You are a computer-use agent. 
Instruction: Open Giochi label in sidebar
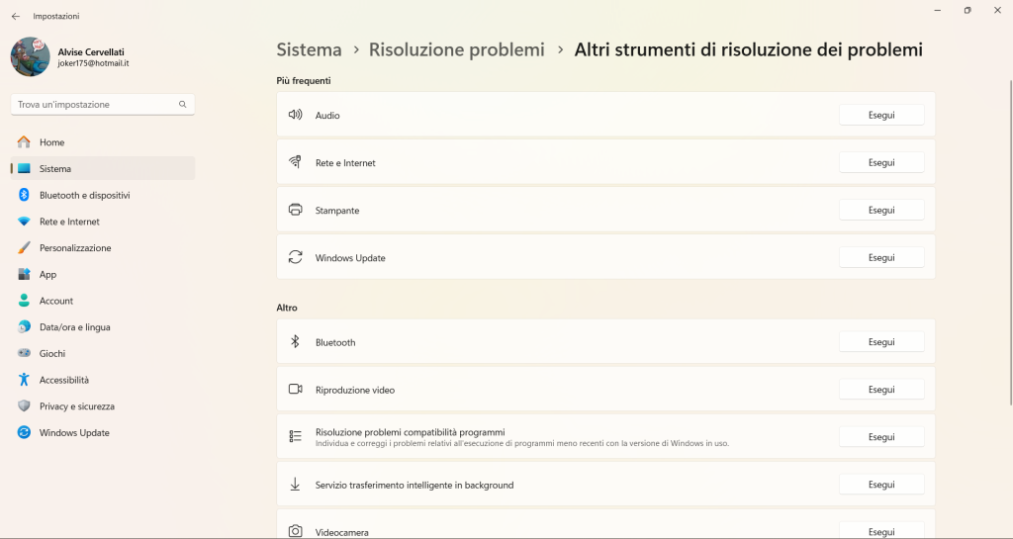click(52, 354)
